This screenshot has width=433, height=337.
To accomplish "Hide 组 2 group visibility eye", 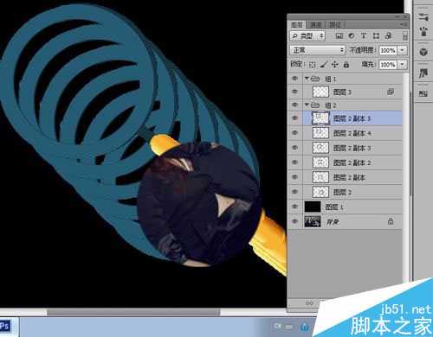I will click(294, 105).
